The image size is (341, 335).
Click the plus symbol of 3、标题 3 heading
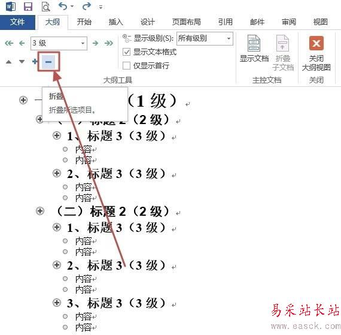(x=57, y=303)
